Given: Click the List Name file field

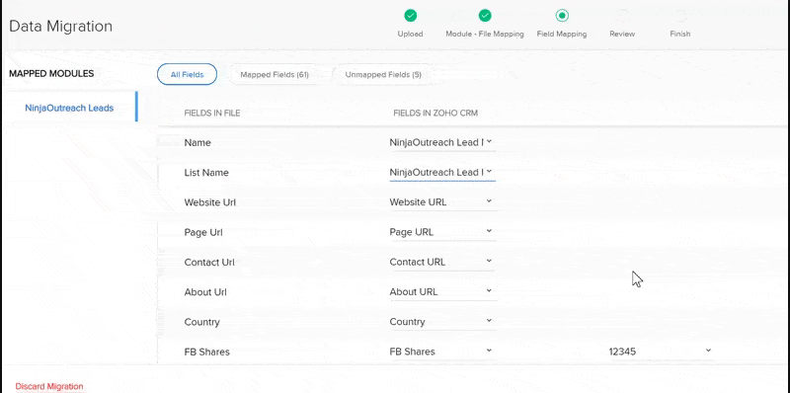Looking at the screenshot, I should [206, 173].
